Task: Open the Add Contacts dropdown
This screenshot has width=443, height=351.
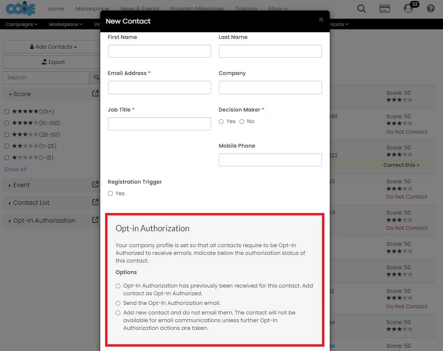Action: [53, 47]
